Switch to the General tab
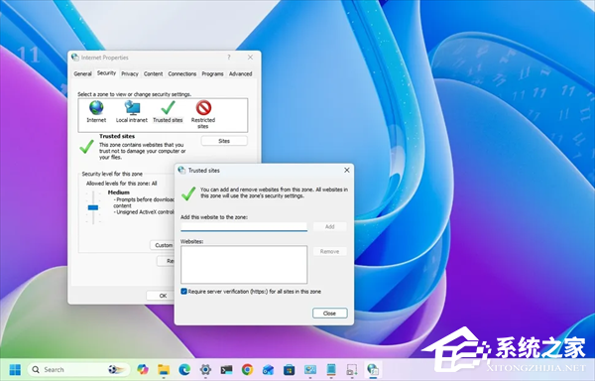Screen dimensions: 595x381 tap(82, 73)
